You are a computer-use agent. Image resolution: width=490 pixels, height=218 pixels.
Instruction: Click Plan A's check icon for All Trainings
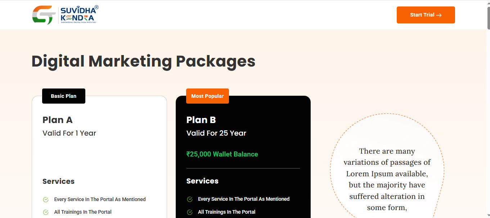tap(46, 212)
